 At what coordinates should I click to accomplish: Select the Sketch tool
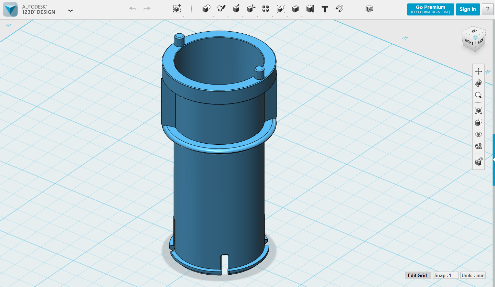221,9
